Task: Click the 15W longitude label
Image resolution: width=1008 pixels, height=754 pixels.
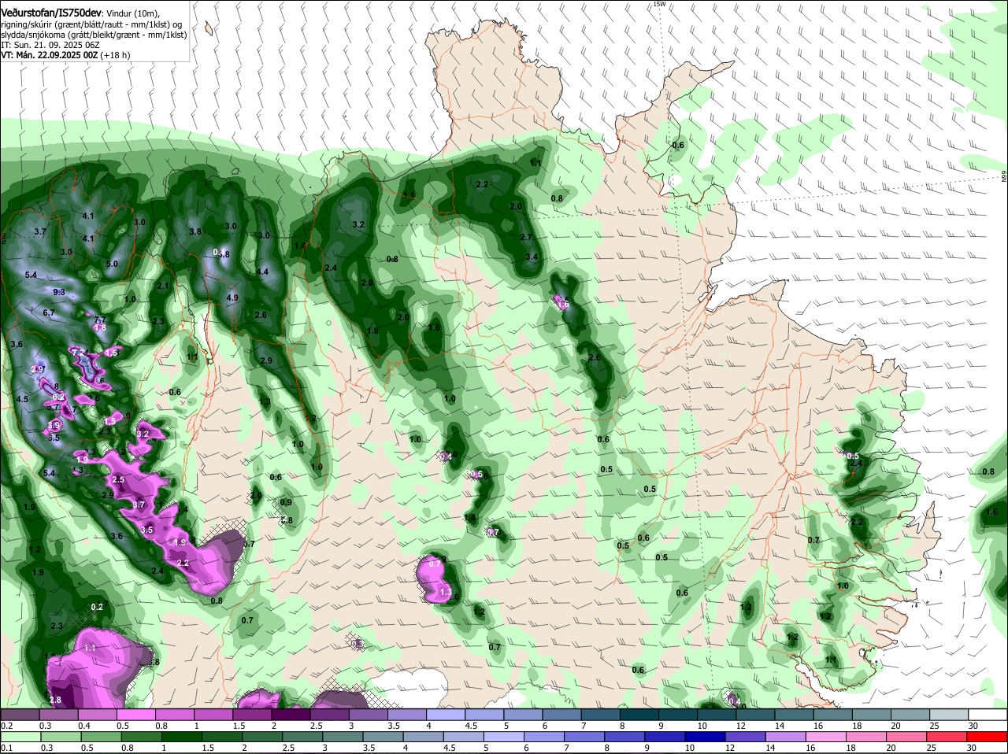Action: [x=659, y=4]
